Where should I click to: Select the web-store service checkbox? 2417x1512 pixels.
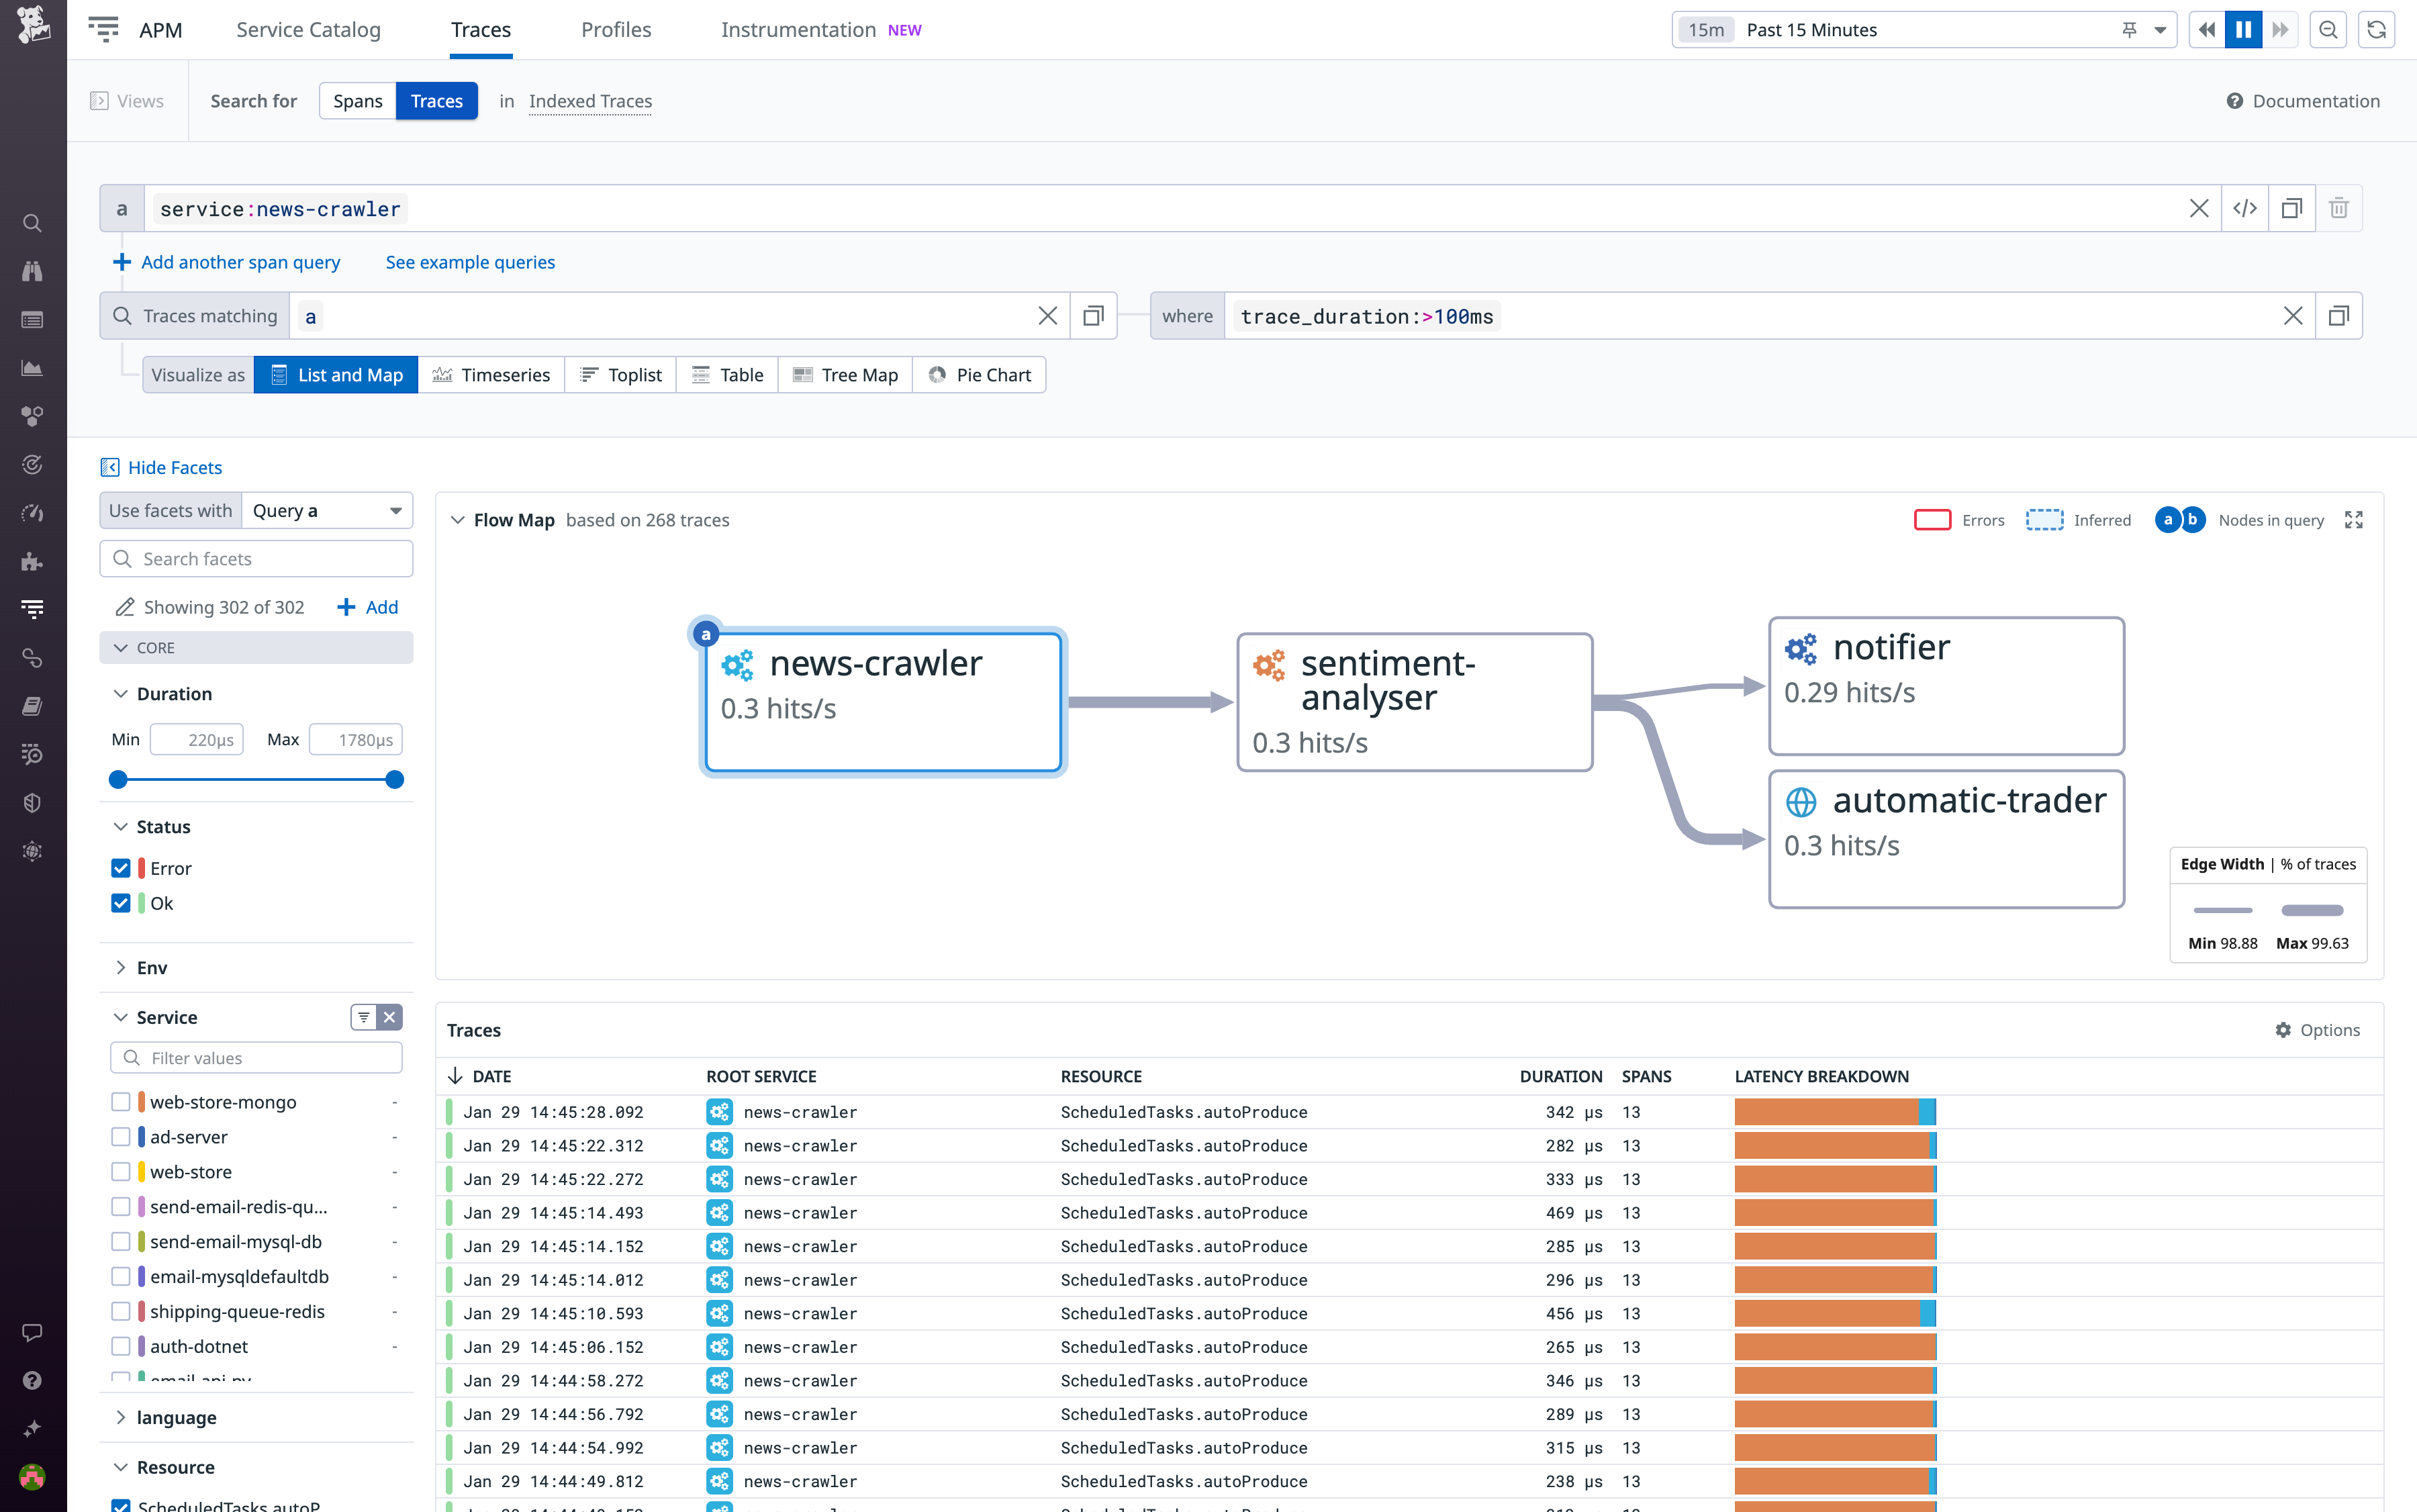tap(121, 1171)
